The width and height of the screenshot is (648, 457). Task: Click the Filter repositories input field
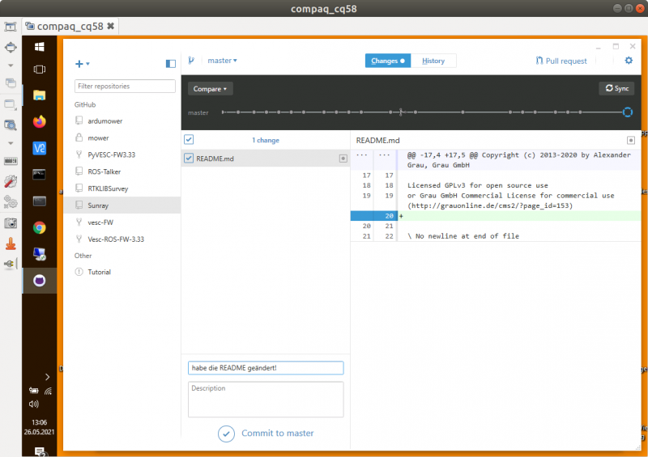[125, 86]
